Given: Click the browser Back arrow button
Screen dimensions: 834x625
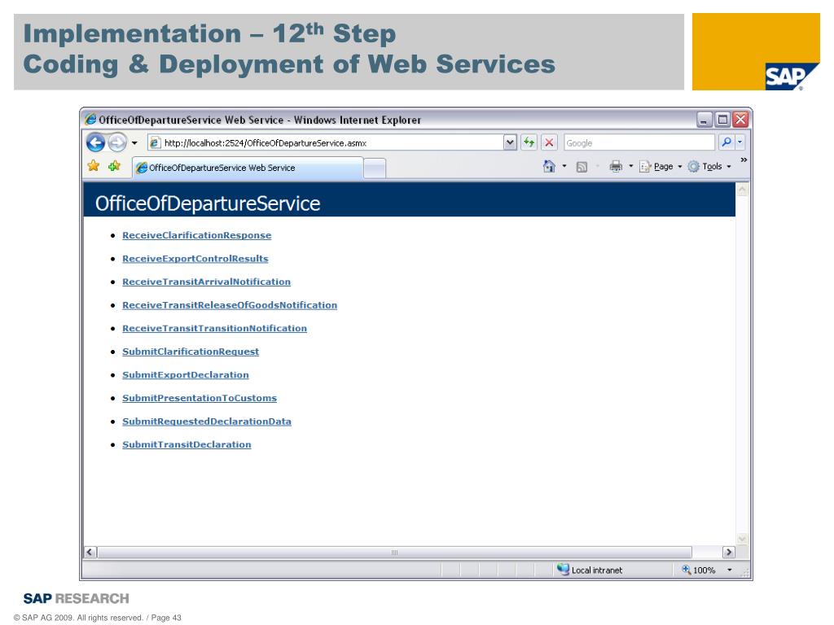Looking at the screenshot, I should 96,142.
